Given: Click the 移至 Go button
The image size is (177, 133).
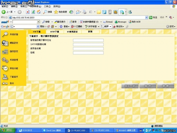Looking at the screenshot, I should (153, 17).
